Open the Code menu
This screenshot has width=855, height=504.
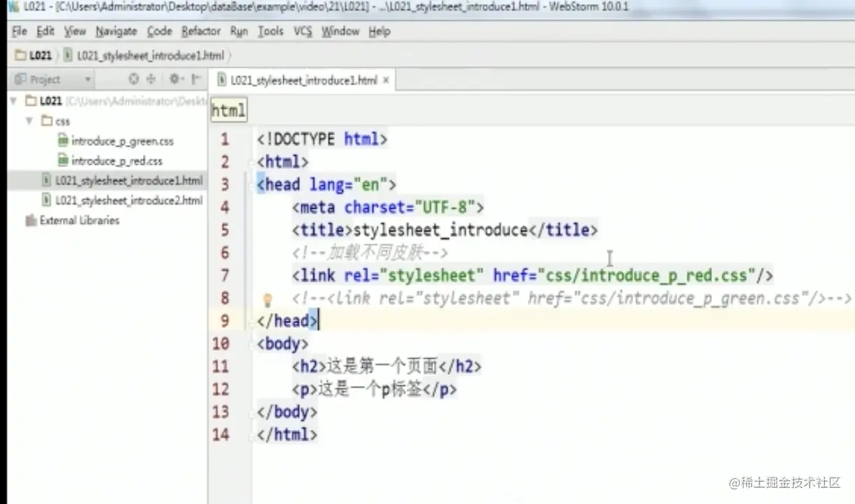point(159,31)
